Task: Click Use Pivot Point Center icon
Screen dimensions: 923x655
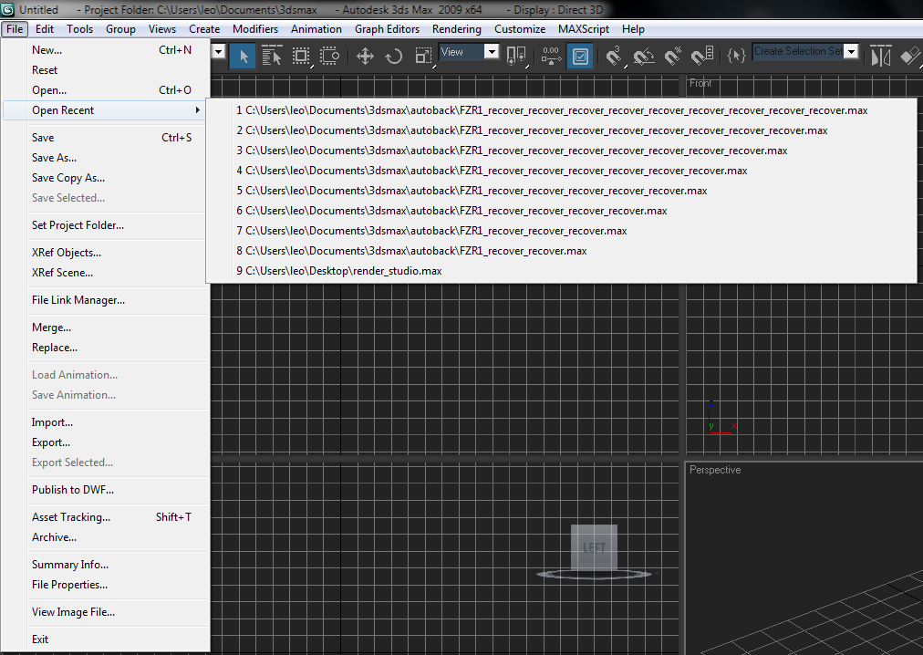Action: tap(516, 56)
